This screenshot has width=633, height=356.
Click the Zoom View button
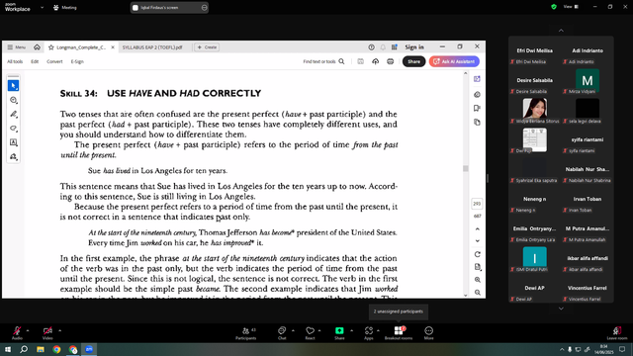point(571,7)
